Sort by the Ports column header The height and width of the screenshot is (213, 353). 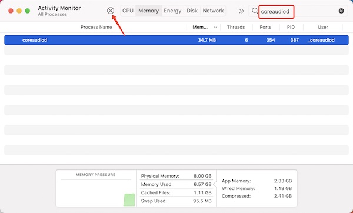click(x=265, y=27)
